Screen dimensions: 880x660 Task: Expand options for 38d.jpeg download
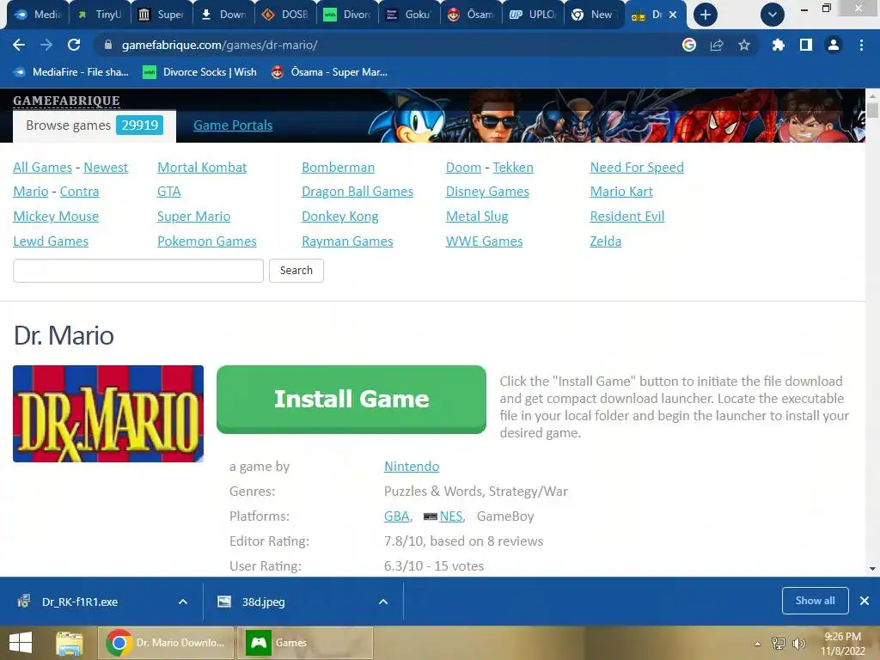pyautogui.click(x=383, y=602)
